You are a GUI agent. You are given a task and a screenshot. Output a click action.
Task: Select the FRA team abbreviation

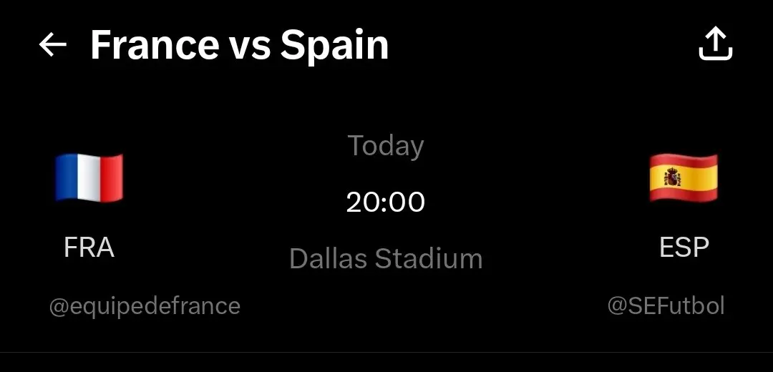(x=89, y=248)
